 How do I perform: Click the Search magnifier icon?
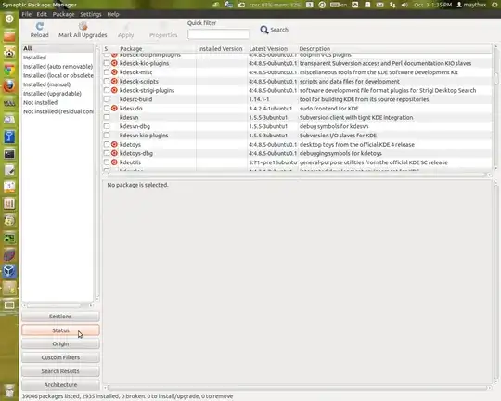tap(264, 30)
